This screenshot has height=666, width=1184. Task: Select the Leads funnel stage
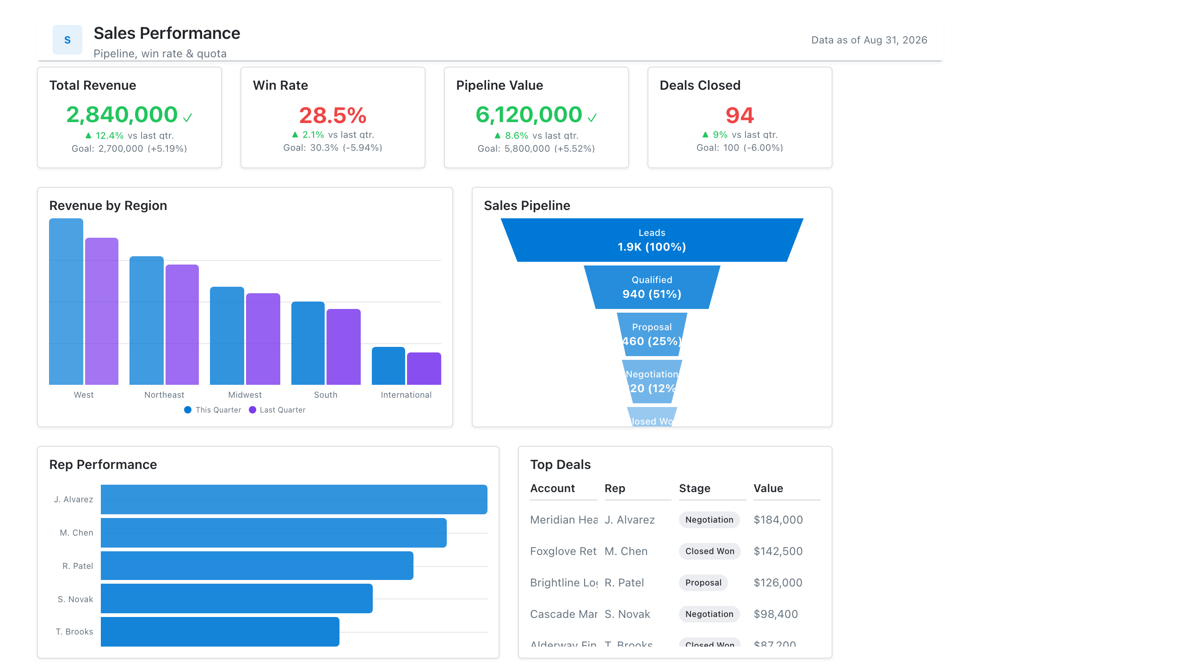(652, 240)
